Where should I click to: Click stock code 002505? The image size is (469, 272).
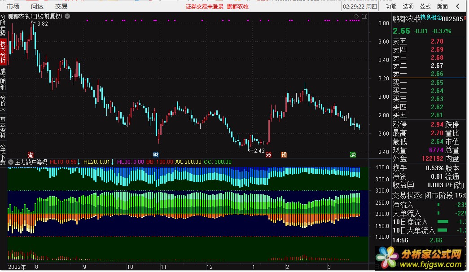pyautogui.click(x=452, y=19)
